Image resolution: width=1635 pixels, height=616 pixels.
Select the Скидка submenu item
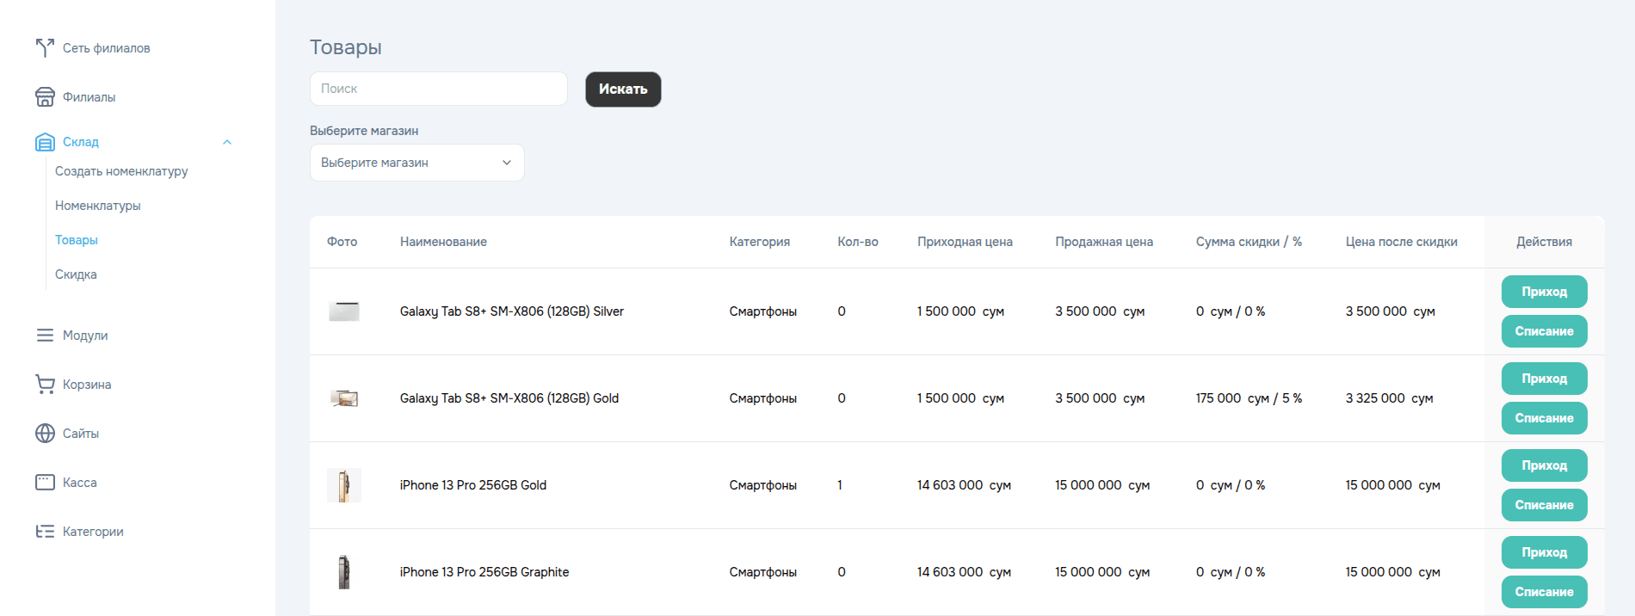pos(76,274)
